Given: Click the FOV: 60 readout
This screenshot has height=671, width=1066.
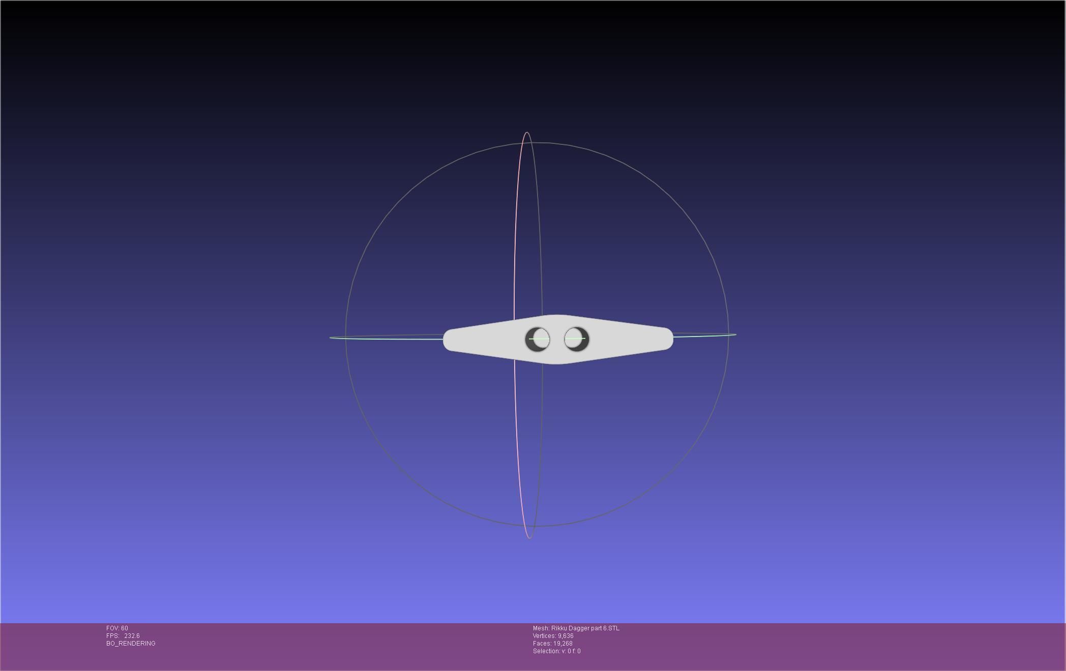Looking at the screenshot, I should pos(117,628).
